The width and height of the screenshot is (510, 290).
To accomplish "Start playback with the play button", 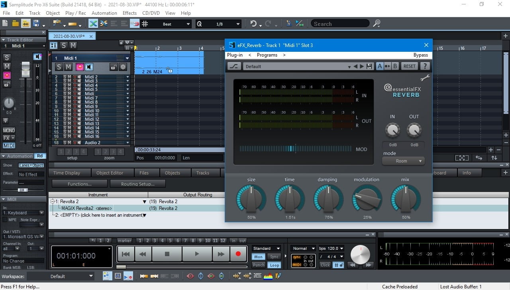I will pyautogui.click(x=197, y=254).
